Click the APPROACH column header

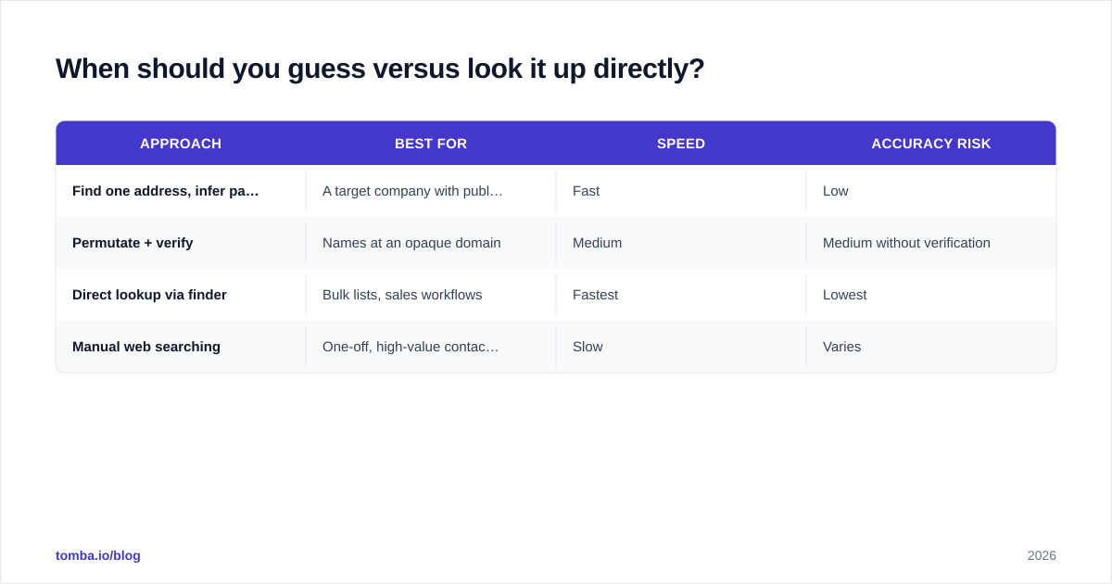tap(181, 144)
